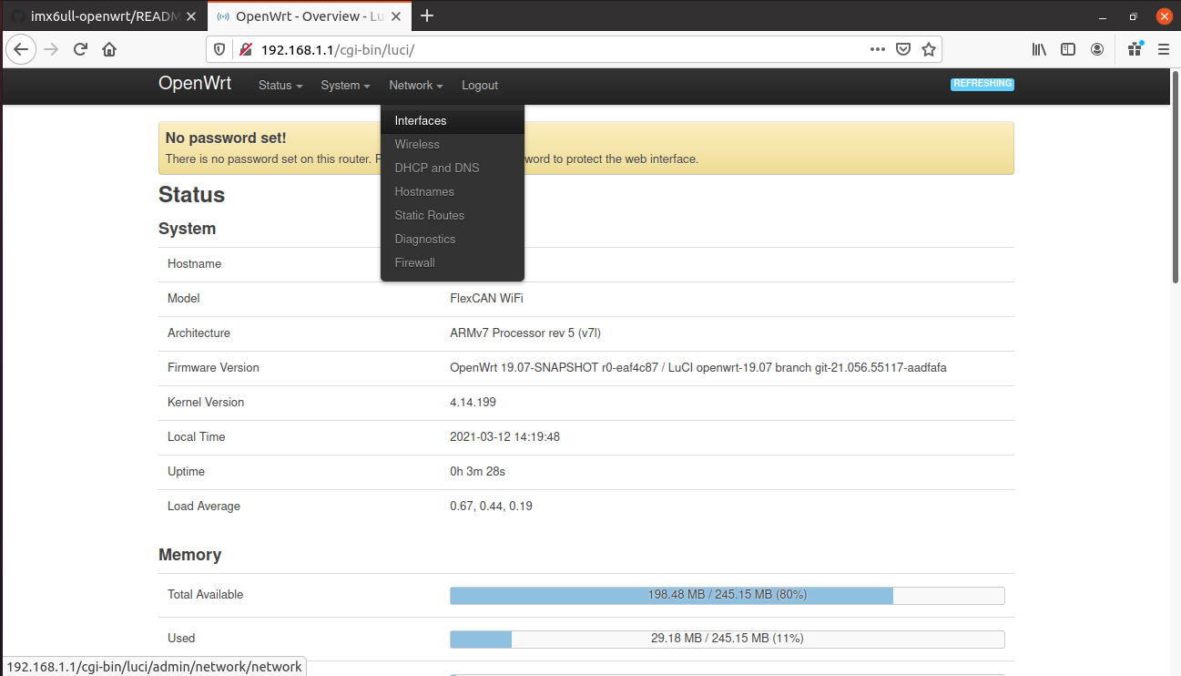1181x676 pixels.
Task: Open the Firefox account icon
Action: (x=1097, y=49)
